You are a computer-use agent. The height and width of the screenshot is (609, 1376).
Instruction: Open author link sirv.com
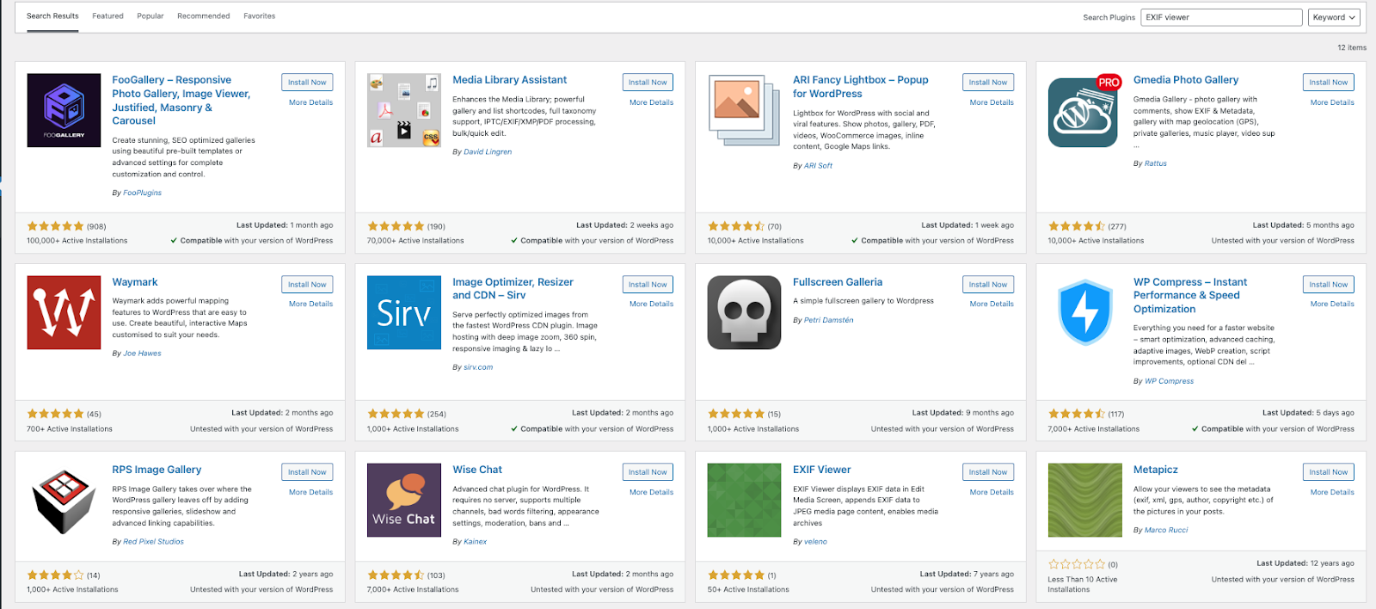(x=478, y=367)
